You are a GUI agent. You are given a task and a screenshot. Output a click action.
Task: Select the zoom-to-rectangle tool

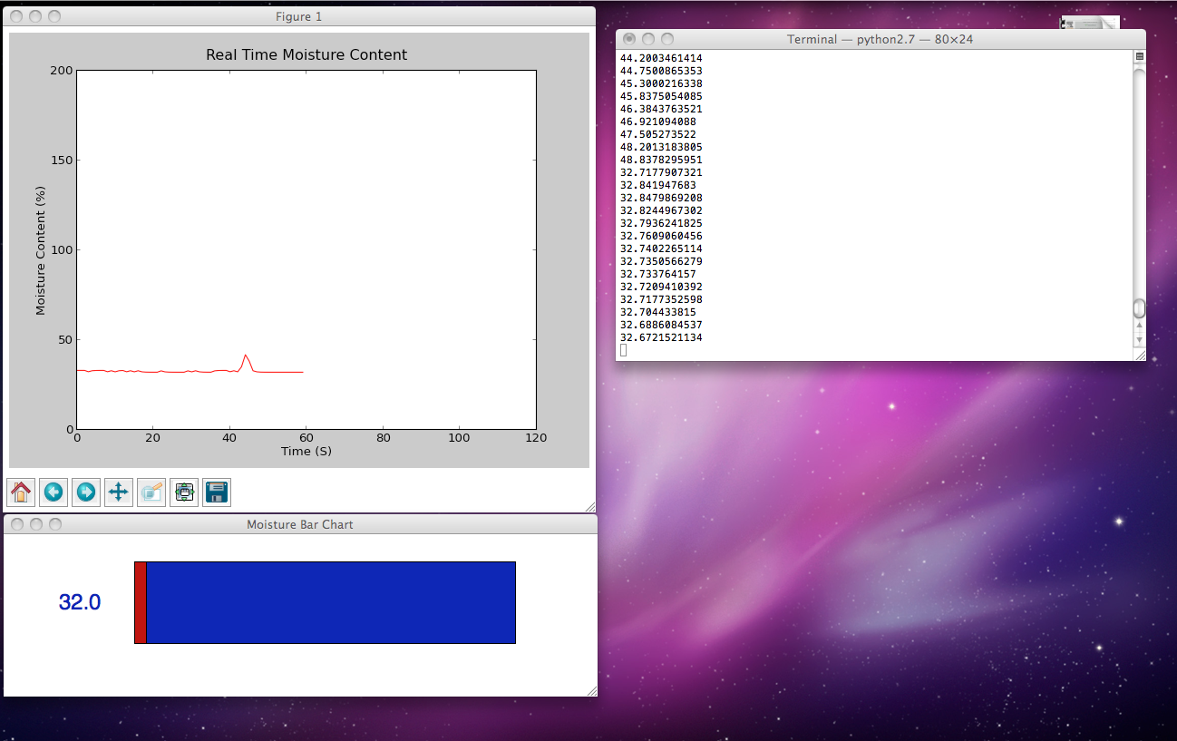(x=151, y=492)
